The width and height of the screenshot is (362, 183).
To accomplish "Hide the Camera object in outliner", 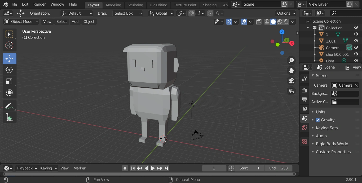I will coord(356,48).
